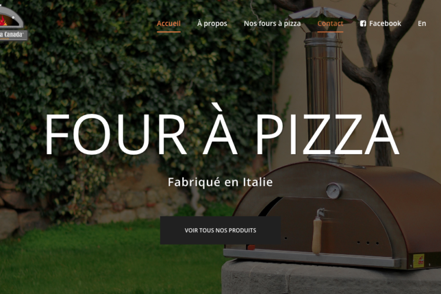This screenshot has height=294, width=441.
Task: Click the yellow sticker on oven corner
Action: click(x=418, y=260)
